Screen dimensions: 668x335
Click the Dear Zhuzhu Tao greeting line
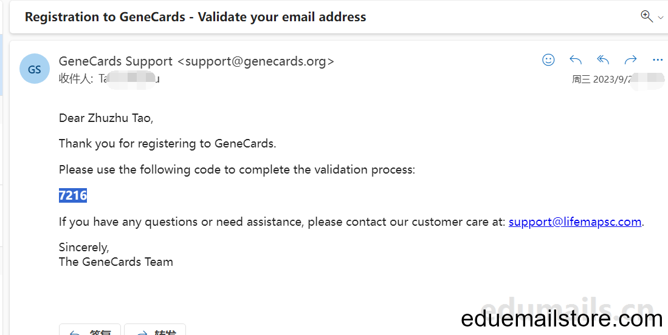click(x=106, y=118)
